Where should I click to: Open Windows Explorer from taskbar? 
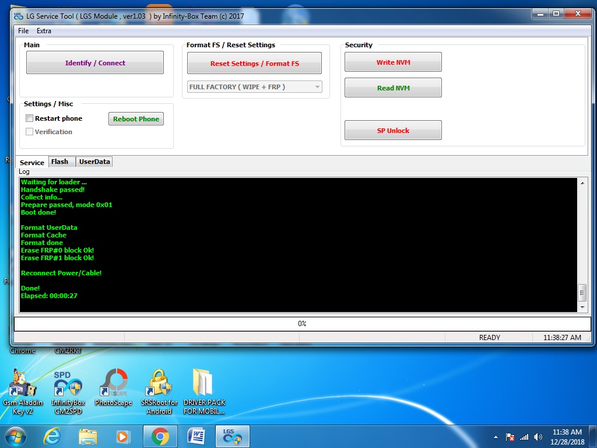click(x=87, y=436)
